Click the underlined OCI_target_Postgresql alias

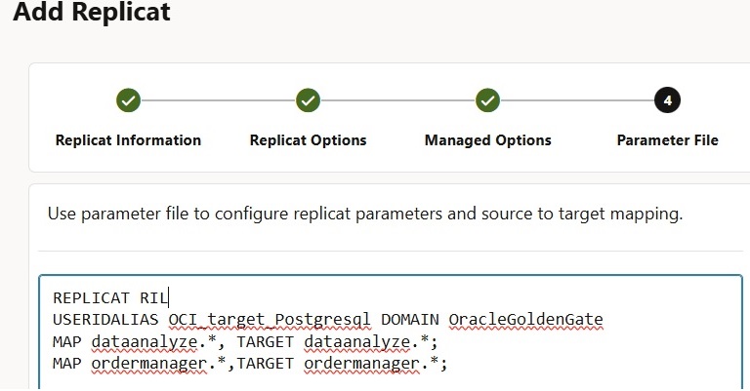270,320
